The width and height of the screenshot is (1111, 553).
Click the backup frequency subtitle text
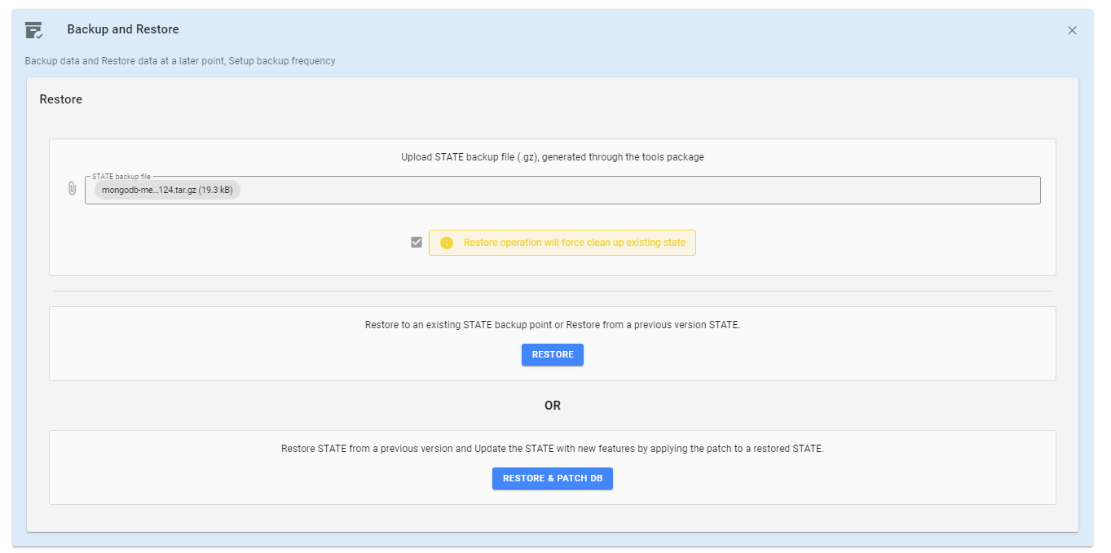179,61
